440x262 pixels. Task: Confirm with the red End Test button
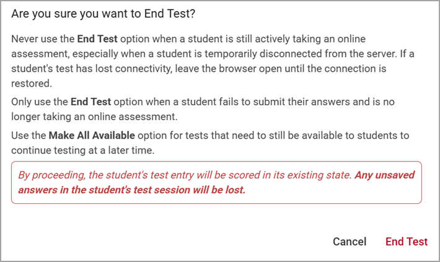tap(407, 242)
